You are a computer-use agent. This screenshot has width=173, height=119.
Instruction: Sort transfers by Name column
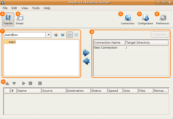pos(29,91)
